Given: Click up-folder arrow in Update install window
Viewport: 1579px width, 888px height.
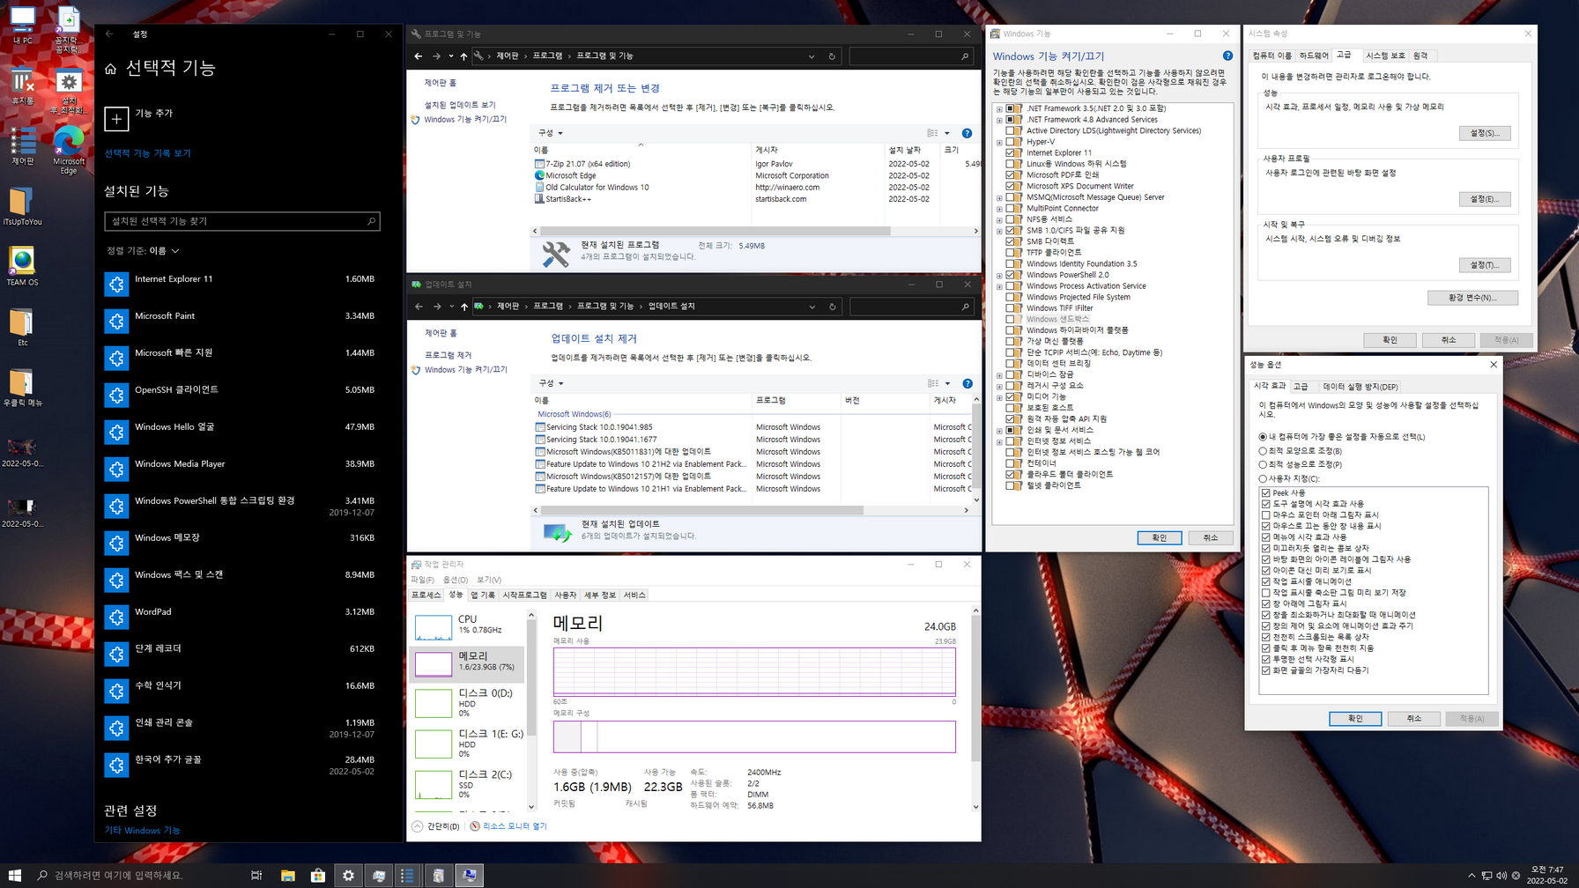Looking at the screenshot, I should coord(464,307).
